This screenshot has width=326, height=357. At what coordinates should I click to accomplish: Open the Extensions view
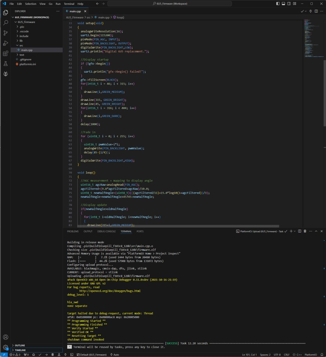6,54
